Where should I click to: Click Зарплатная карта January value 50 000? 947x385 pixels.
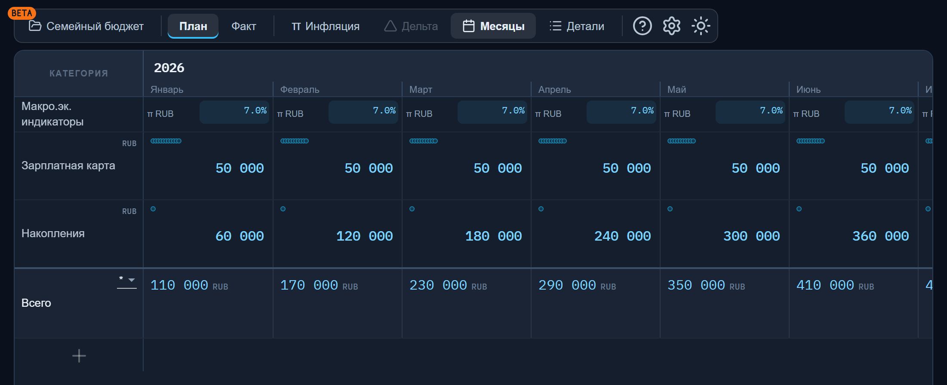click(x=240, y=168)
